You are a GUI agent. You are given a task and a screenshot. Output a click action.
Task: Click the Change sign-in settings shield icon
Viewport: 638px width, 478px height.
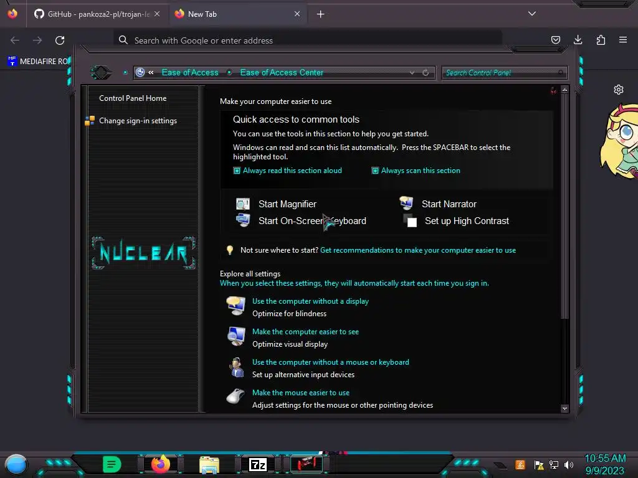[x=90, y=121]
